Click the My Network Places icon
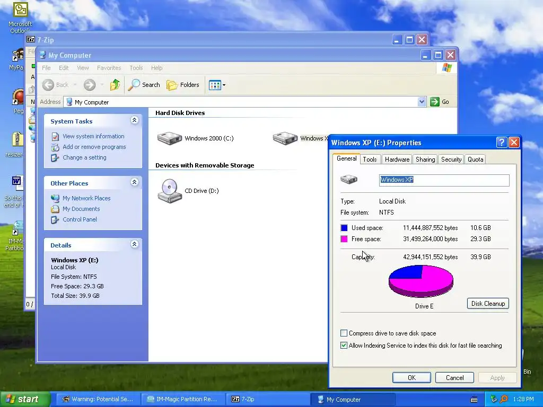Screen dimensions: 543x407 [x=55, y=198]
